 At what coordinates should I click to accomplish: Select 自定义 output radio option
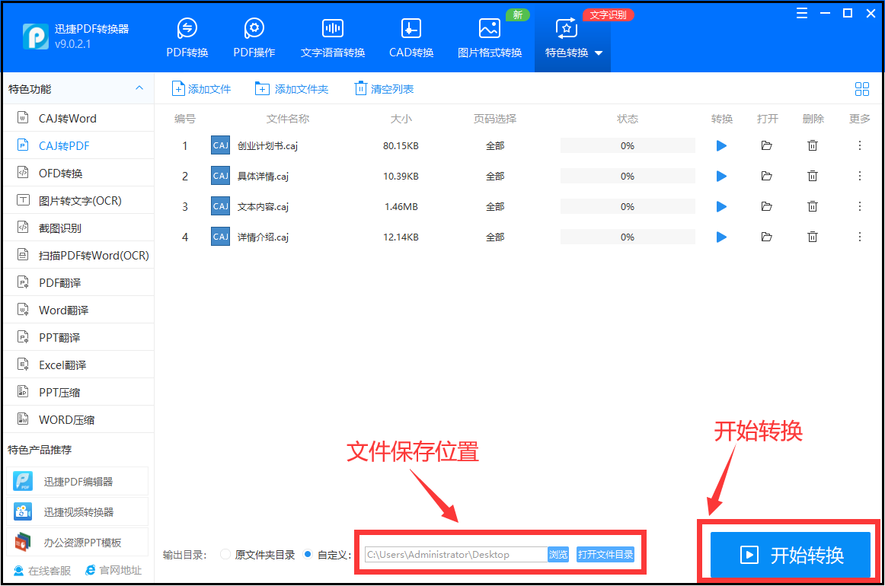click(308, 554)
